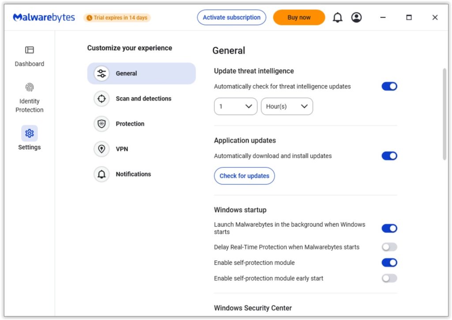The image size is (452, 320).
Task: Open the user account icon
Action: 356,18
